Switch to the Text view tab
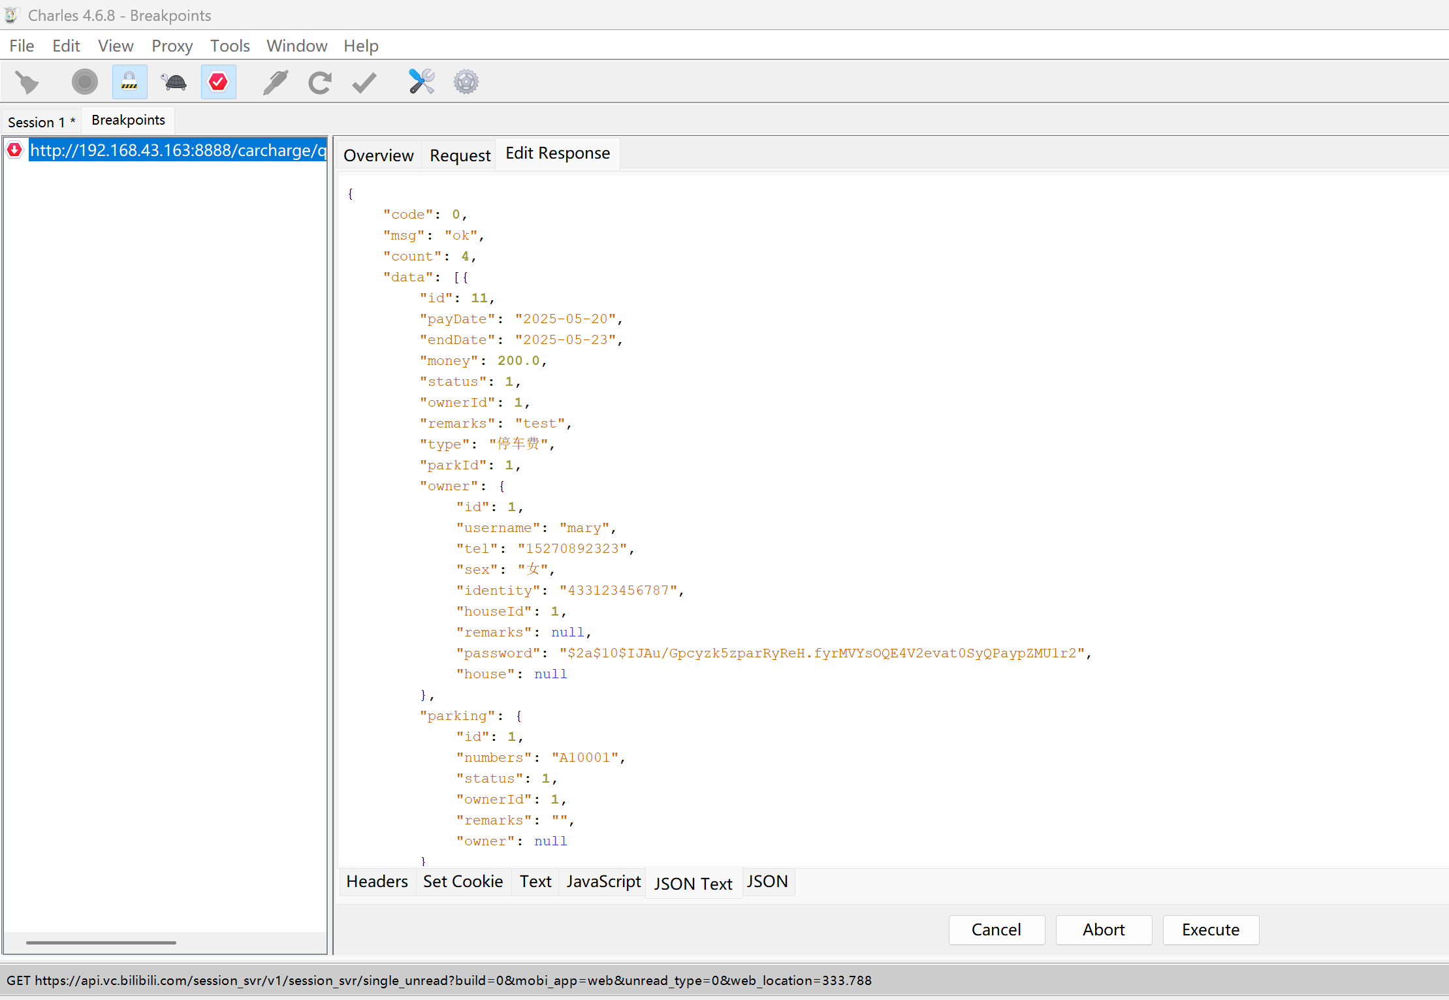Viewport: 1449px width, 1000px height. (535, 881)
